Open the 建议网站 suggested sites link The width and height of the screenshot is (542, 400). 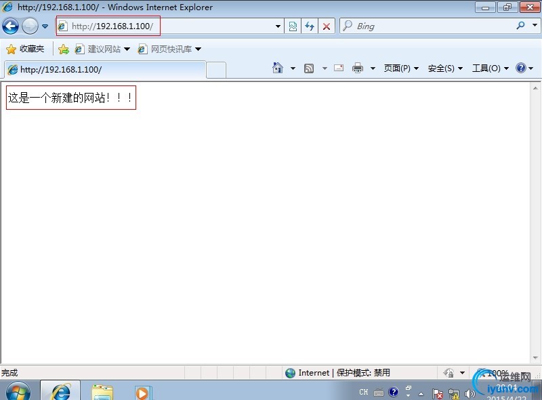pyautogui.click(x=102, y=49)
